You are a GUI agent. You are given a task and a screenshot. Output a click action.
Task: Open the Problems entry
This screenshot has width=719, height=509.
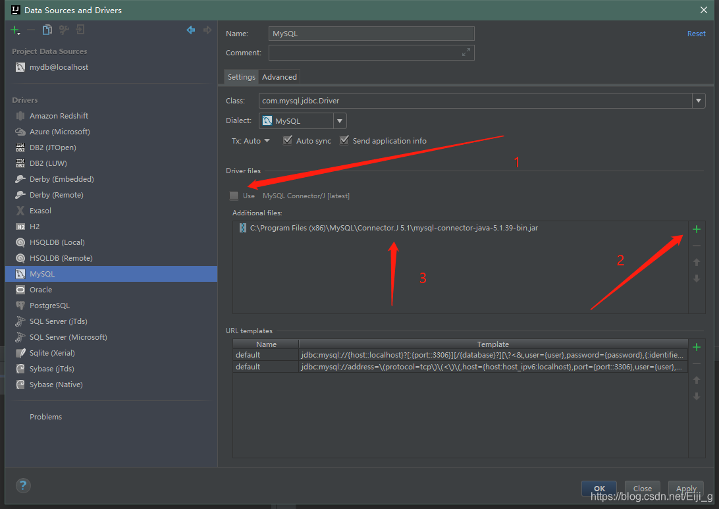pyautogui.click(x=111, y=417)
